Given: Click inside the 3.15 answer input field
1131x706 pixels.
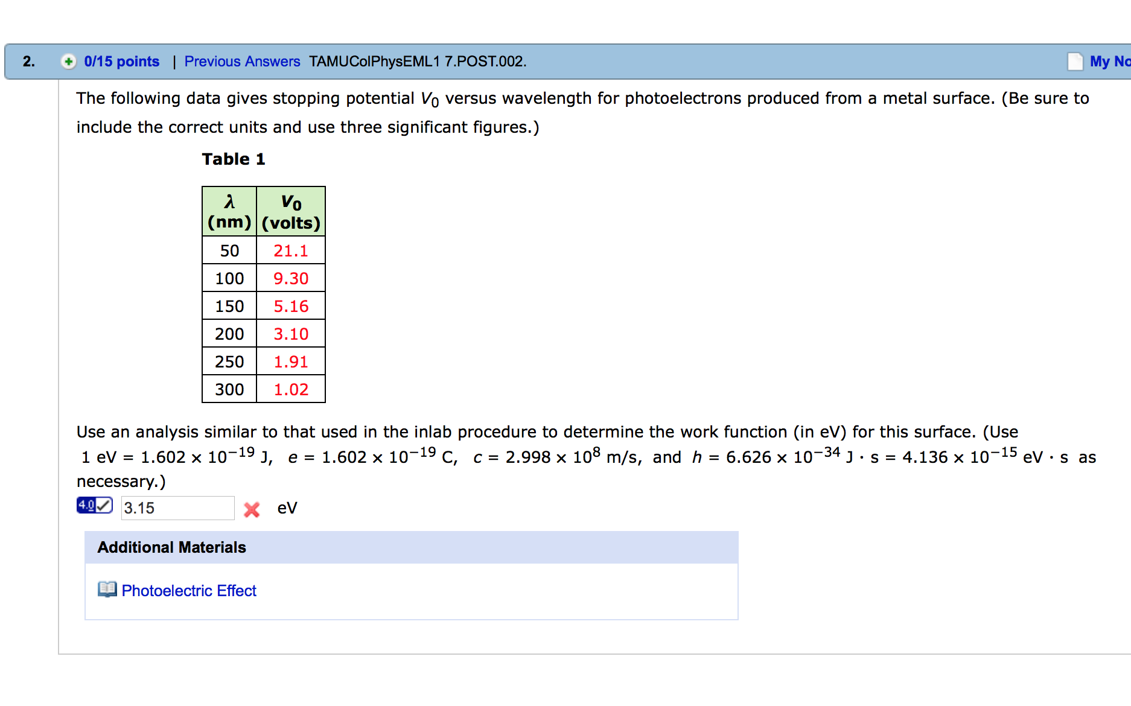Looking at the screenshot, I should (177, 507).
